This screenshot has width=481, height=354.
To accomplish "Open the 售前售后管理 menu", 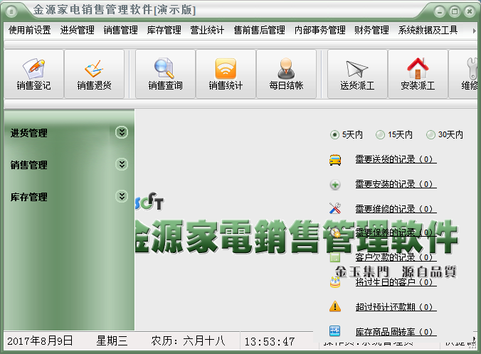I will point(259,30).
